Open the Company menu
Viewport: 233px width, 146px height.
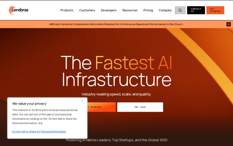[x=165, y=10]
